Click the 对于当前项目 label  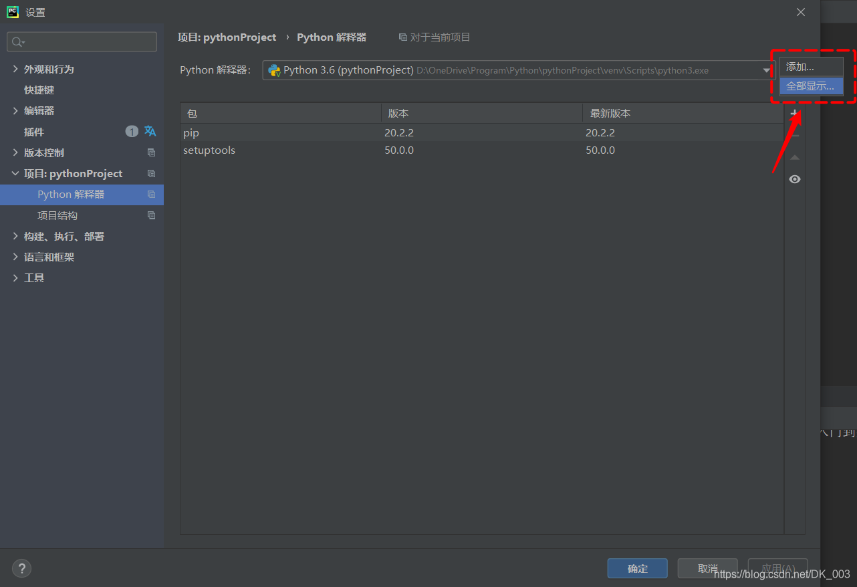click(x=441, y=37)
